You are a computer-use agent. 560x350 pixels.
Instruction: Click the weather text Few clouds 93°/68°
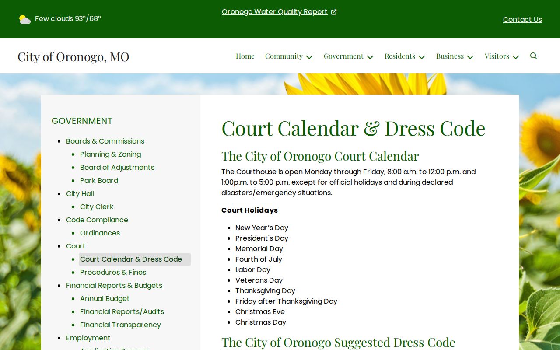point(68,18)
